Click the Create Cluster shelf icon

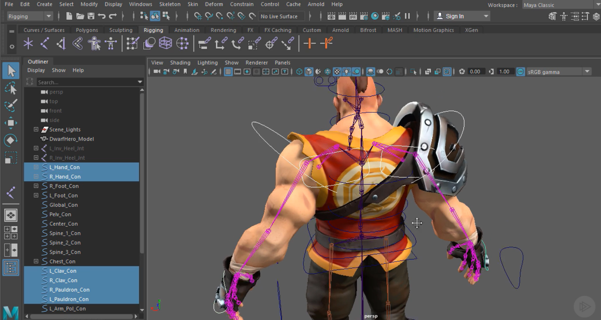[x=182, y=43]
